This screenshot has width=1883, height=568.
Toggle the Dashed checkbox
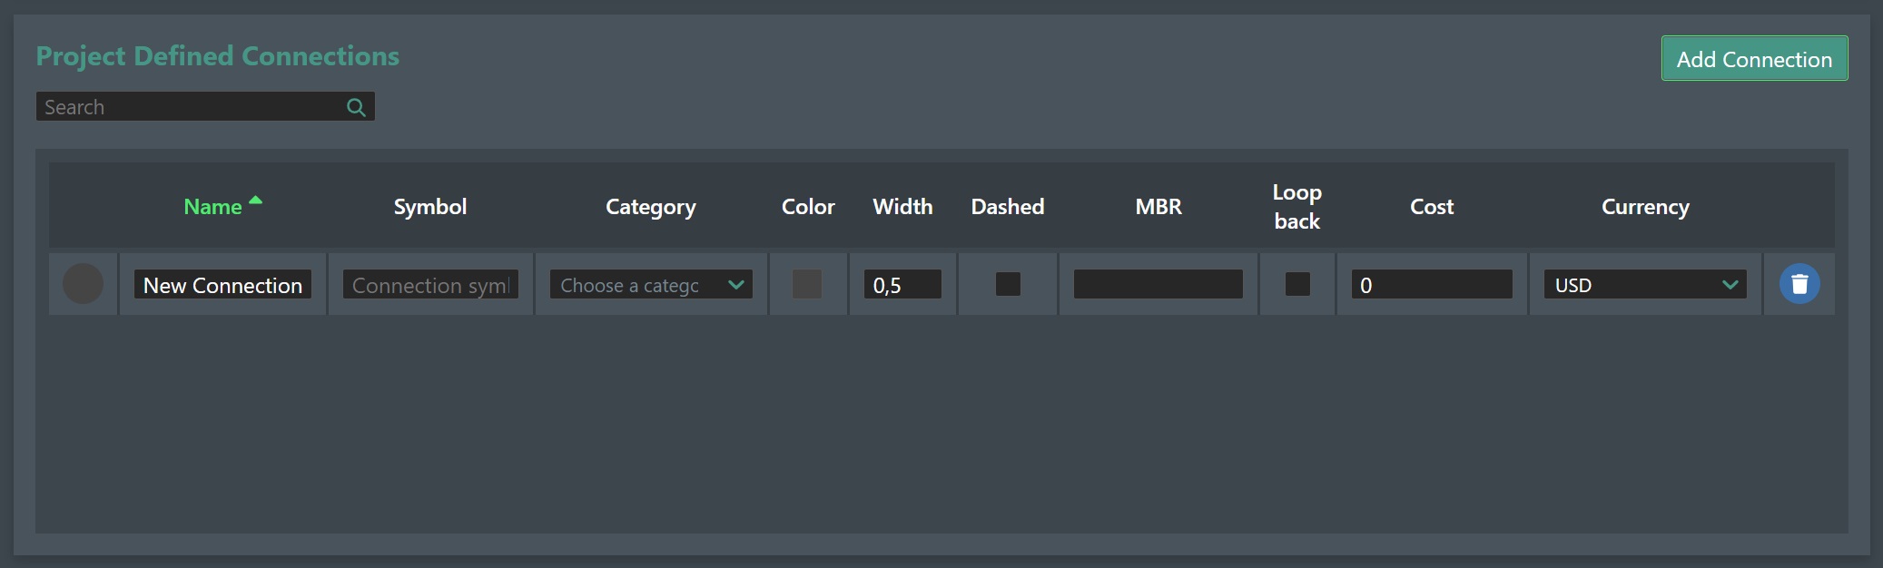tap(1008, 284)
